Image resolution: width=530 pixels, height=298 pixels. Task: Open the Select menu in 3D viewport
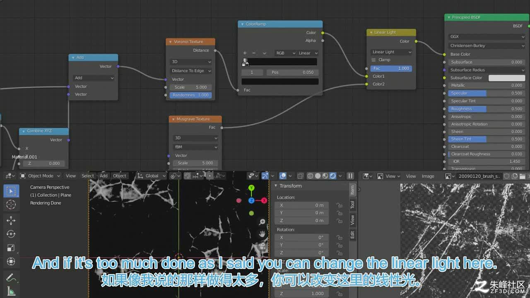click(x=88, y=176)
